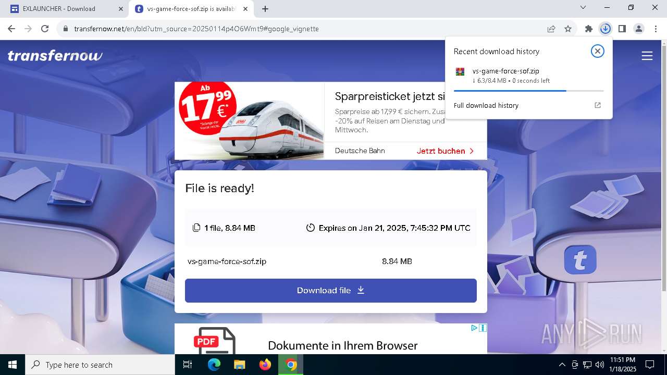The height and width of the screenshot is (375, 667).
Task: Open the Chrome profile avatar
Action: coord(639,29)
